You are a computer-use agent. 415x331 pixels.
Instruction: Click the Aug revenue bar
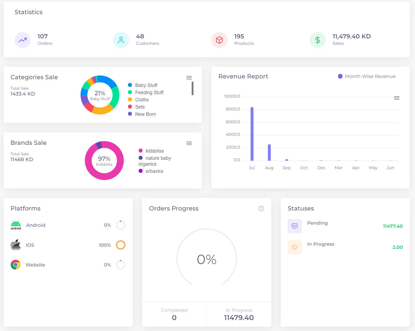tap(269, 153)
